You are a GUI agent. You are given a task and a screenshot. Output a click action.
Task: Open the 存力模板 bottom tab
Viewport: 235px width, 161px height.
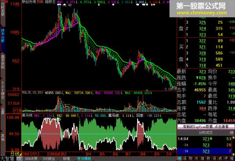coord(84,158)
